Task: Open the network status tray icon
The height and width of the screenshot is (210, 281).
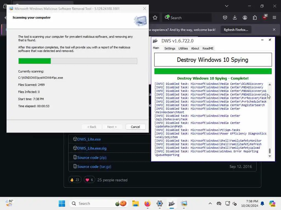Action: [x=227, y=203]
